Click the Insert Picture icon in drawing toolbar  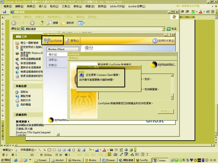[84, 150]
